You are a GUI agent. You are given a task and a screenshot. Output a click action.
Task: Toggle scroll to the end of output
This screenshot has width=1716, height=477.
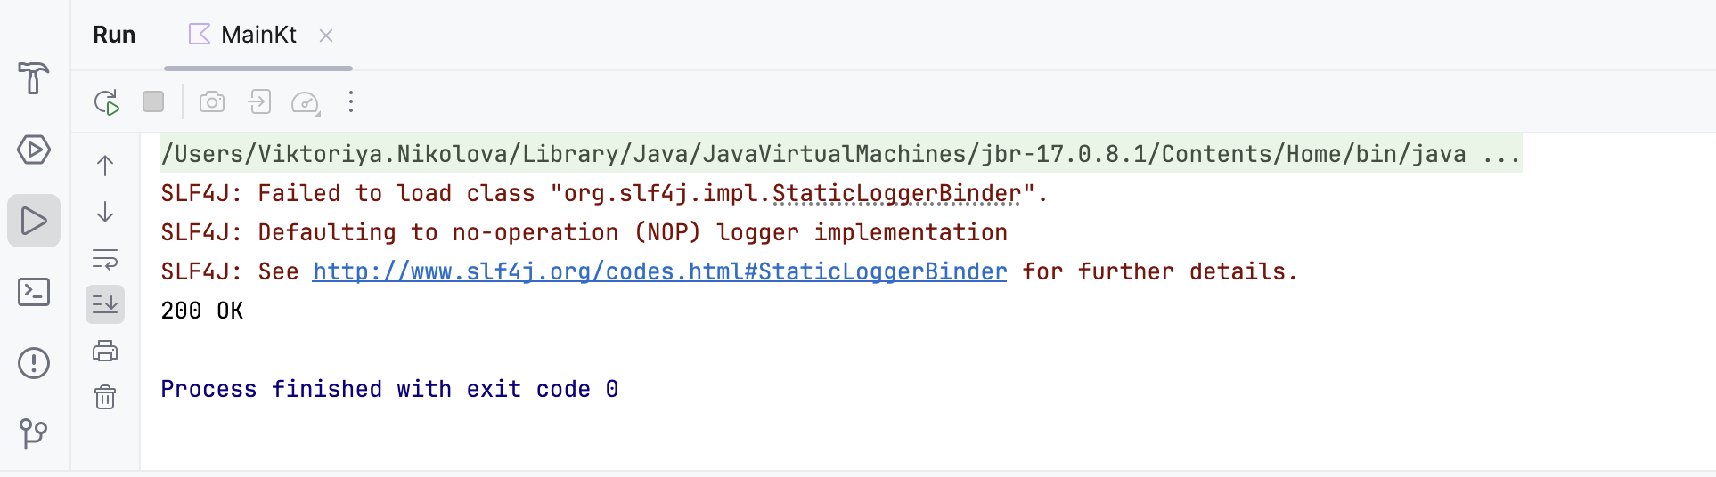[105, 304]
